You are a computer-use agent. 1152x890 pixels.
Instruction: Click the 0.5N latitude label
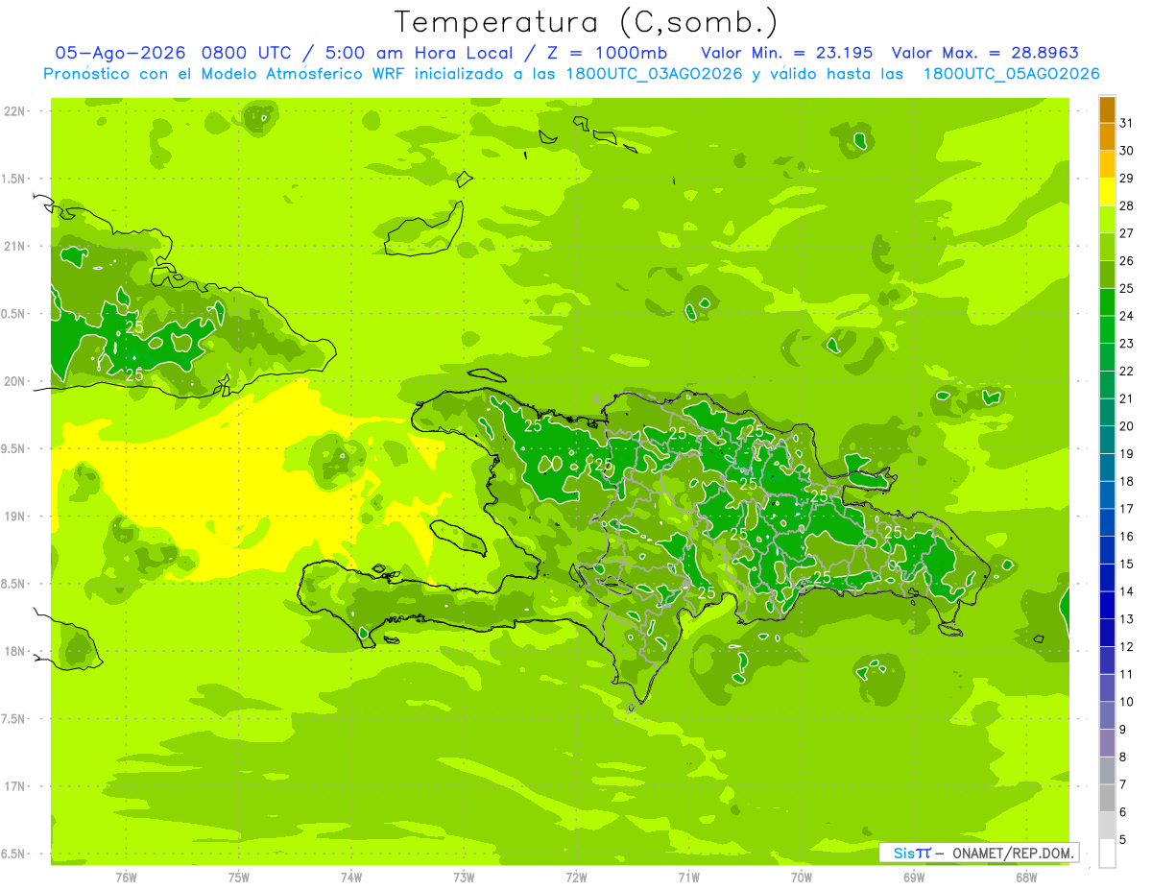(x=13, y=314)
